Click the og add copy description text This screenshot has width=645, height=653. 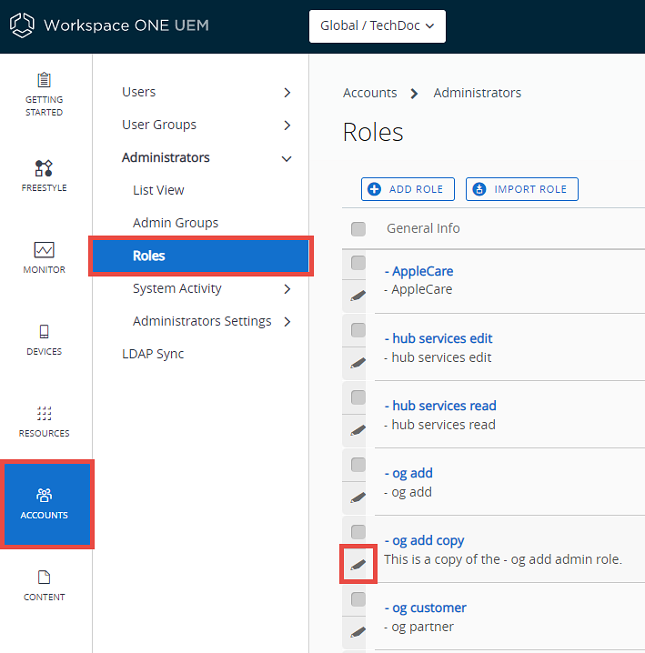click(503, 559)
